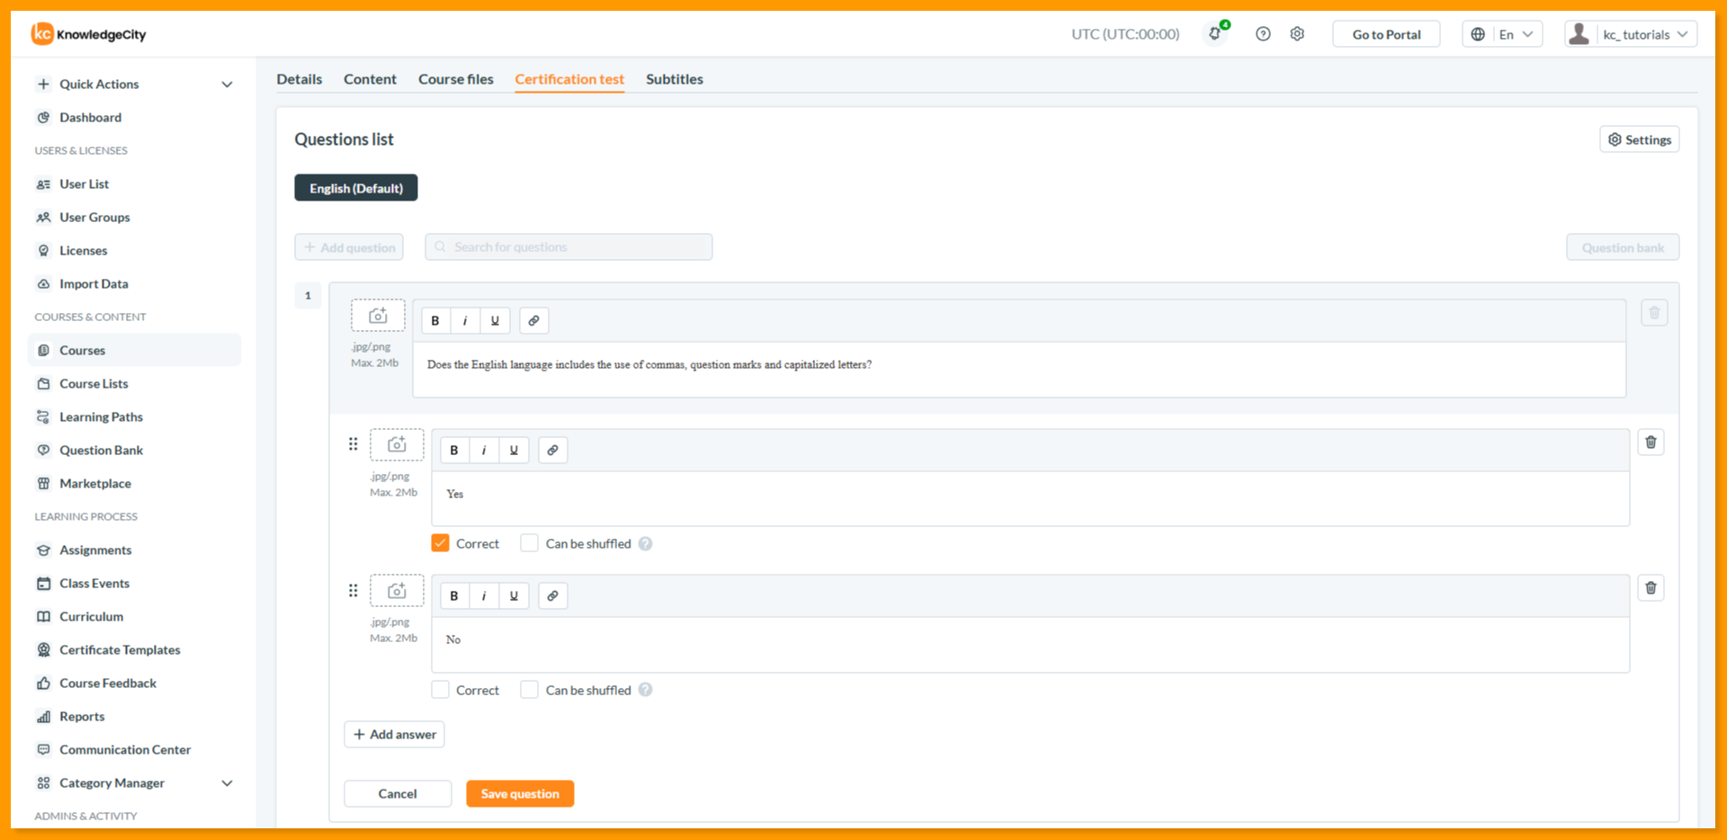
Task: Click the KnowledgeCity logo
Action: [88, 34]
